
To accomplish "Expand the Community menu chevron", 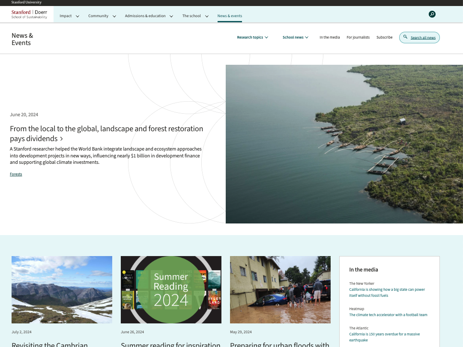I will (x=114, y=16).
